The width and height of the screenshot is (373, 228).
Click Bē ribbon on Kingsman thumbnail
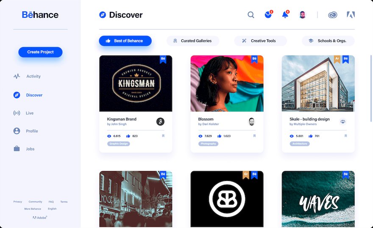coord(163,59)
